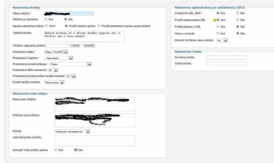This screenshot has width=274, height=163.
Task: Click the Autorské práva obsahu text area
Action: tap(95, 141)
